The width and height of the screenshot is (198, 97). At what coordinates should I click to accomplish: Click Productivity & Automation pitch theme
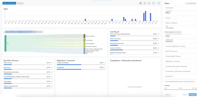(28, 73)
